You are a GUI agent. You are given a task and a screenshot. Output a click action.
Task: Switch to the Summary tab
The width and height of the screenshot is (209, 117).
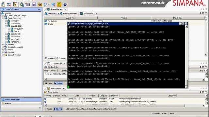[x=61, y=58]
